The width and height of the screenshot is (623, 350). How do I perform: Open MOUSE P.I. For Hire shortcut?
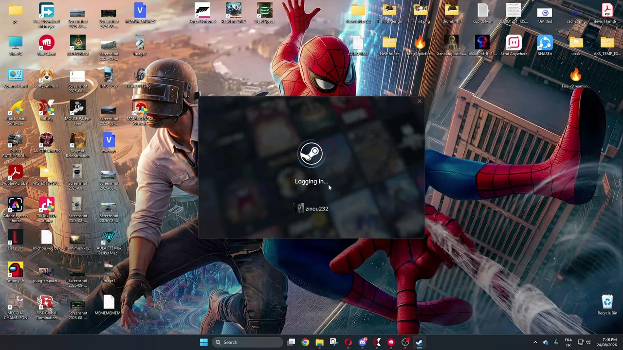(77, 113)
